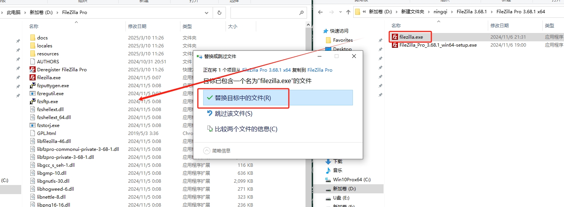The height and width of the screenshot is (207, 564).
Task: Click 新建文件夹 in the right address bar
Action: point(412,12)
